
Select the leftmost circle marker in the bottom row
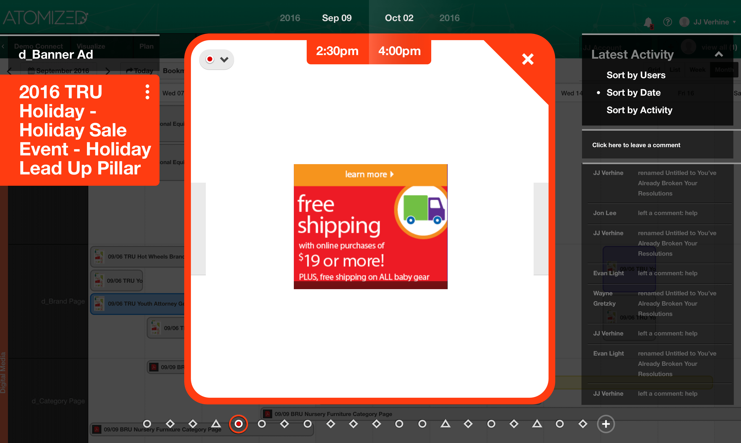[147, 424]
